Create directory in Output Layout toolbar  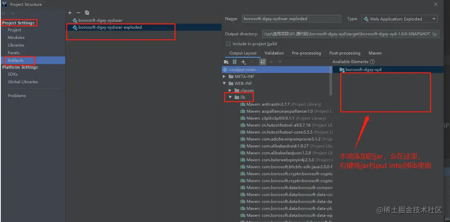click(226, 62)
